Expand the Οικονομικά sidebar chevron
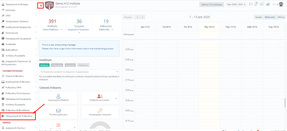 (36, 33)
